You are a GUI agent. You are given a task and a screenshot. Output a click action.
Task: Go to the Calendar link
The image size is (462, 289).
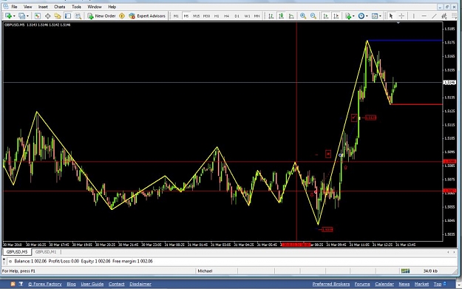384,284
